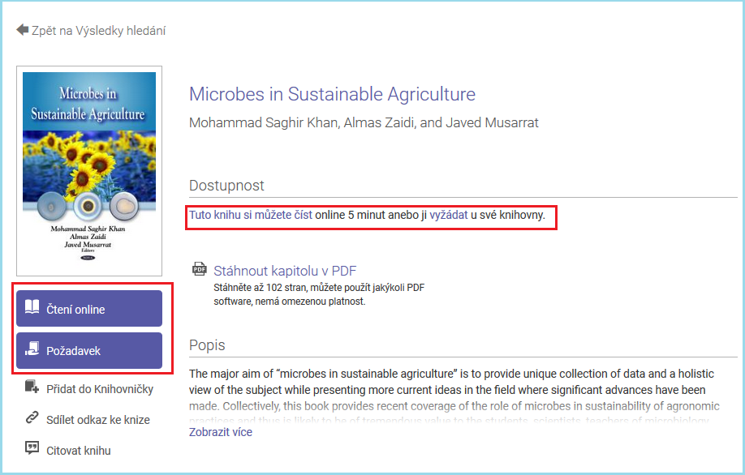745x475 pixels.
Task: Click the vyžádat link in availability text
Action: [x=448, y=216]
